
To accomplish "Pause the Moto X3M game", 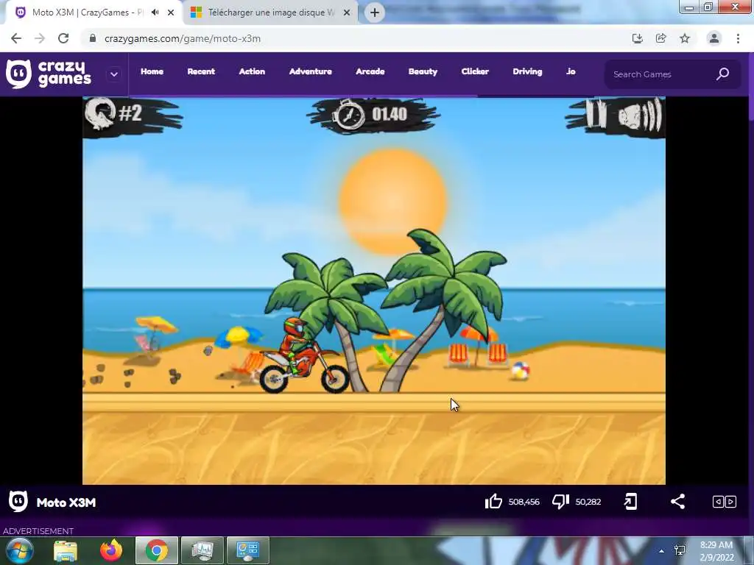I will pyautogui.click(x=596, y=114).
